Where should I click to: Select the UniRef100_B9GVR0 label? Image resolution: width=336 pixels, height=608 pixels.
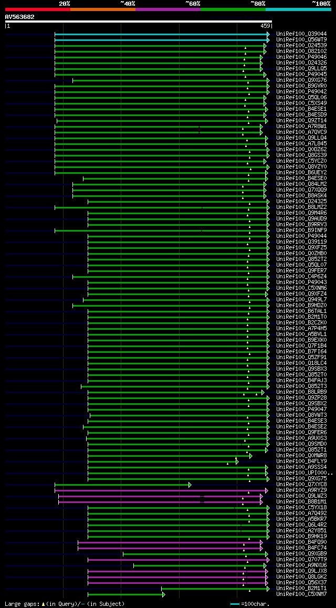(301, 86)
